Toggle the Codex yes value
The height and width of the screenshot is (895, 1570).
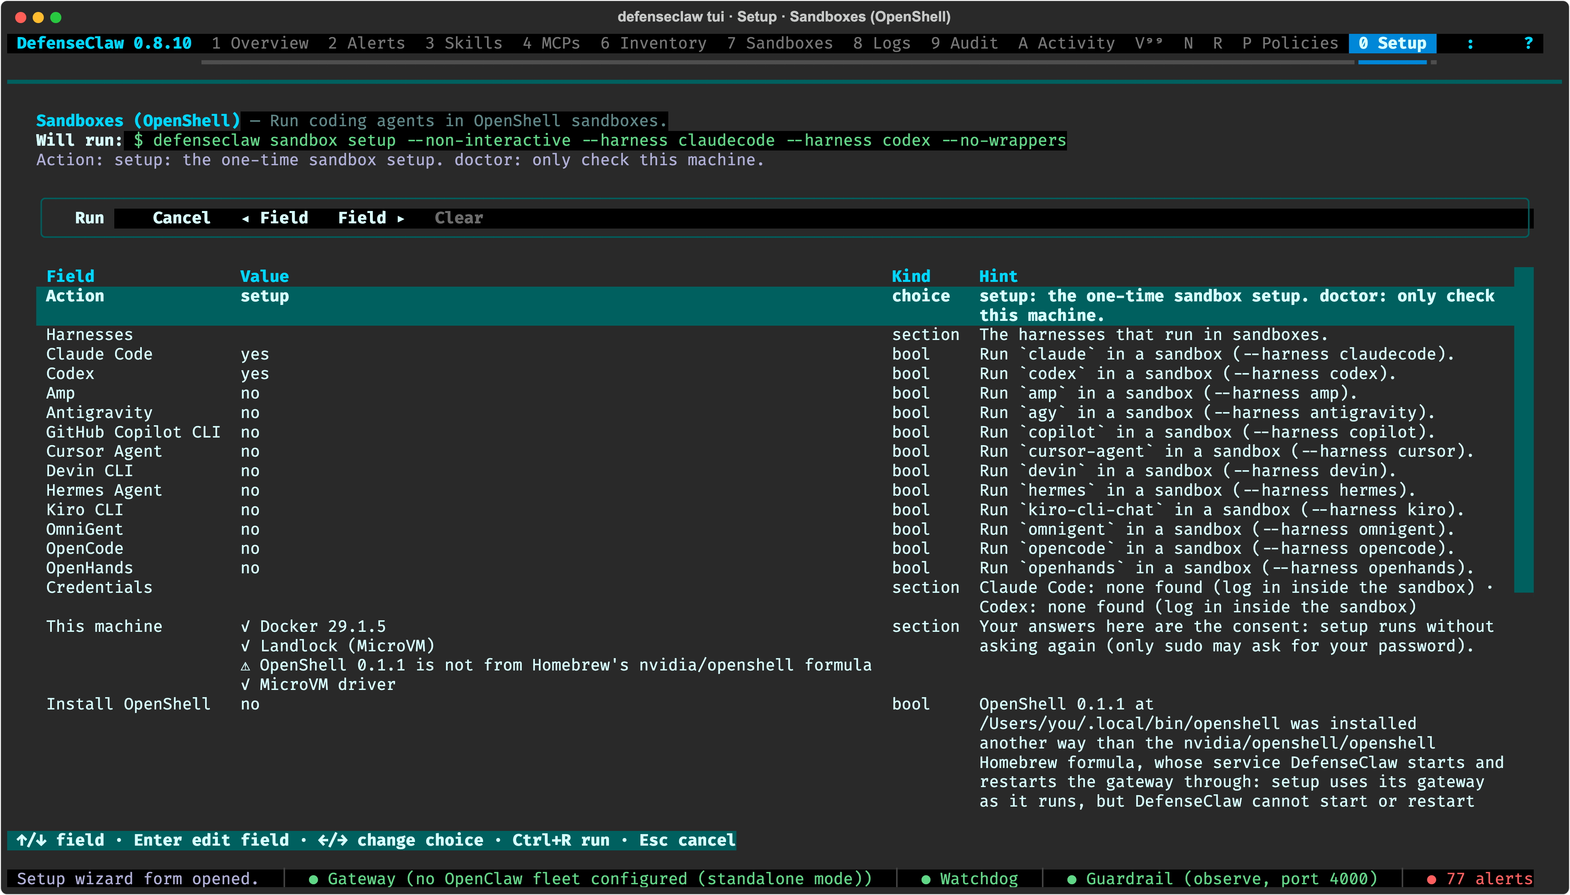(x=254, y=374)
